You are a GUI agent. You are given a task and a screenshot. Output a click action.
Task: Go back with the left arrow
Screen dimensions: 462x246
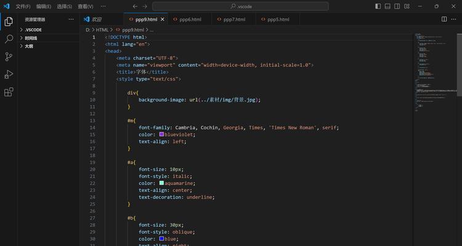click(135, 7)
